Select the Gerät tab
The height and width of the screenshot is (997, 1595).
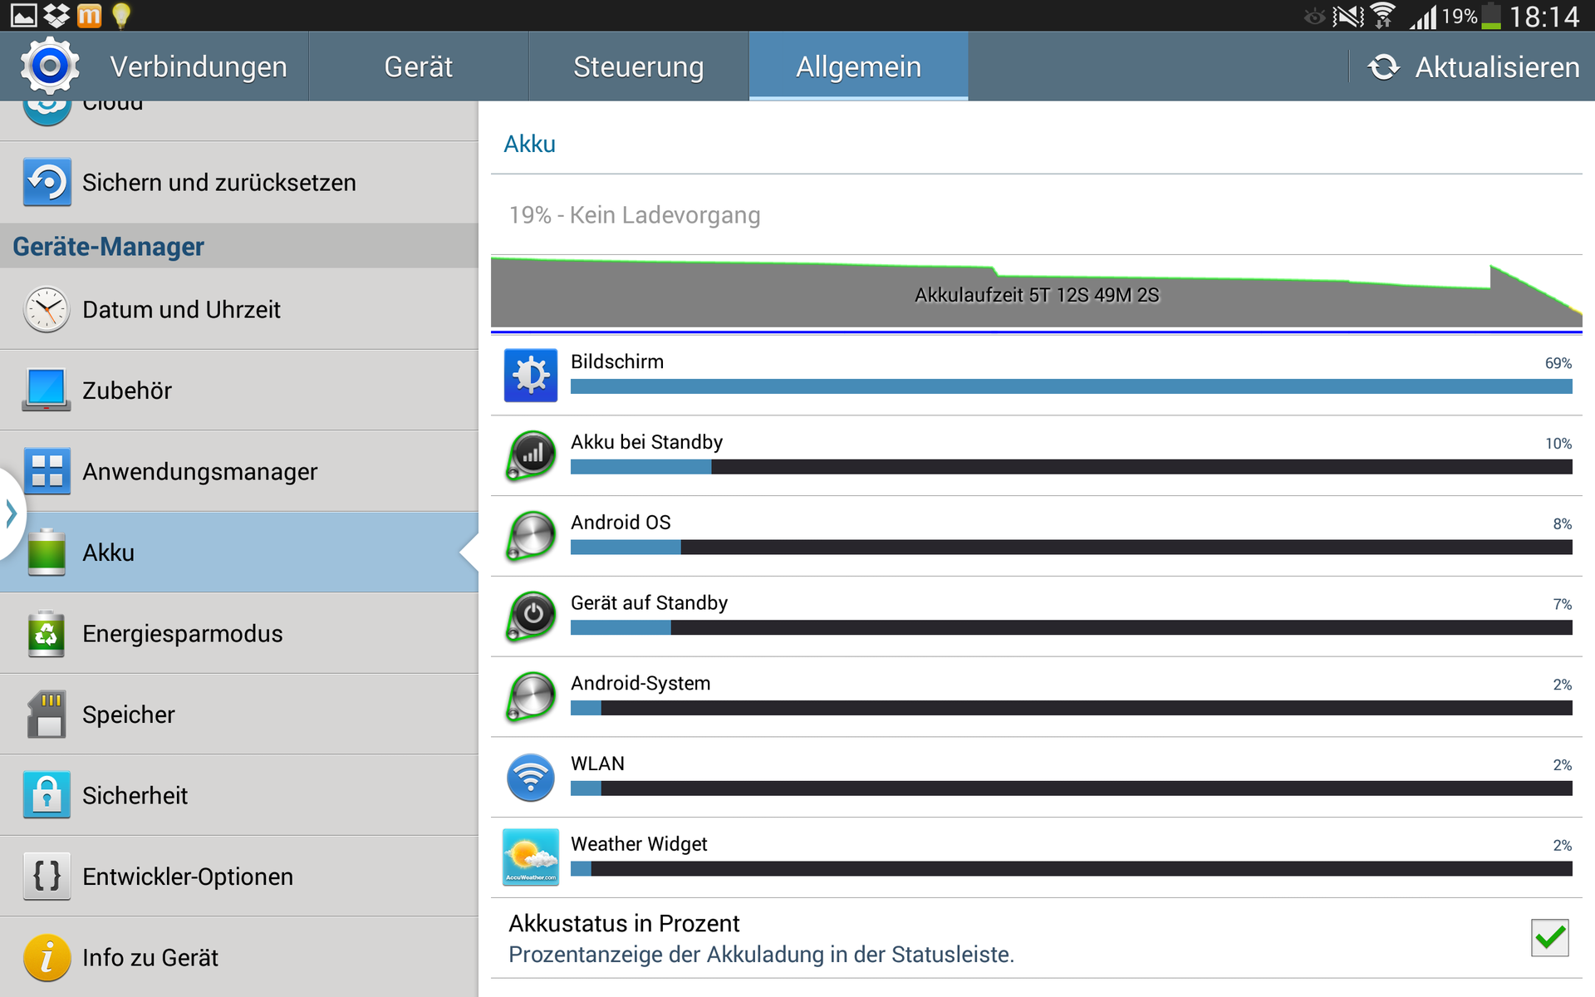click(418, 66)
